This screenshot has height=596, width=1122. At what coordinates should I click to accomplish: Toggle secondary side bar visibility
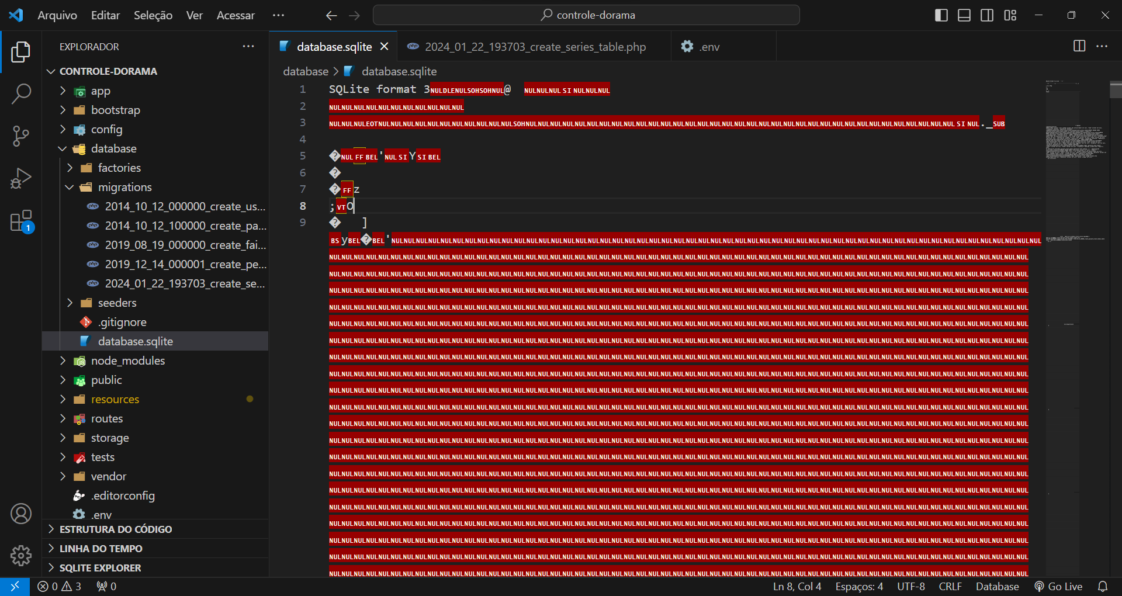(x=987, y=15)
